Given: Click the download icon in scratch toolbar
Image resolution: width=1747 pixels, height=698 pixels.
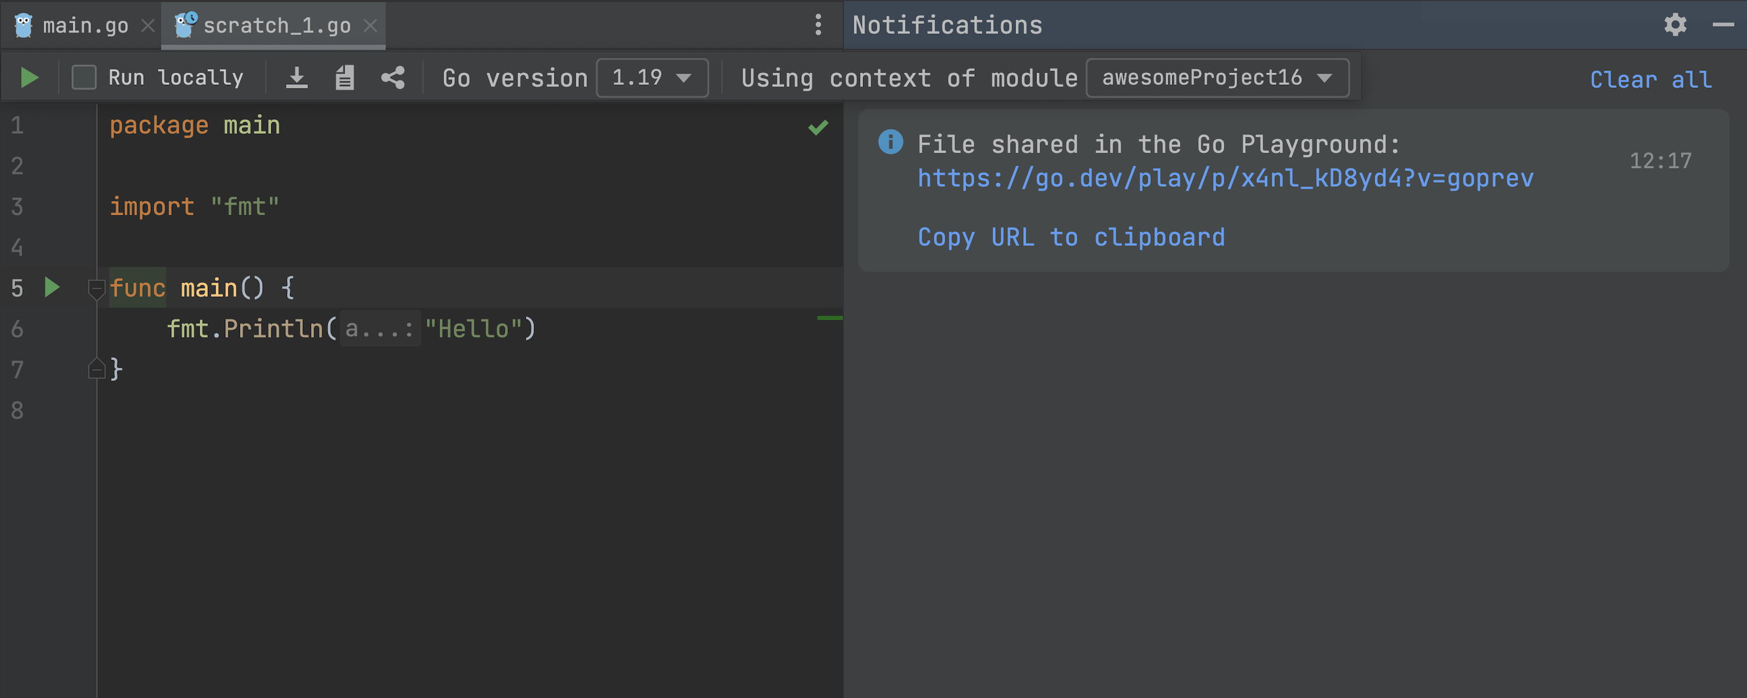Looking at the screenshot, I should point(296,78).
